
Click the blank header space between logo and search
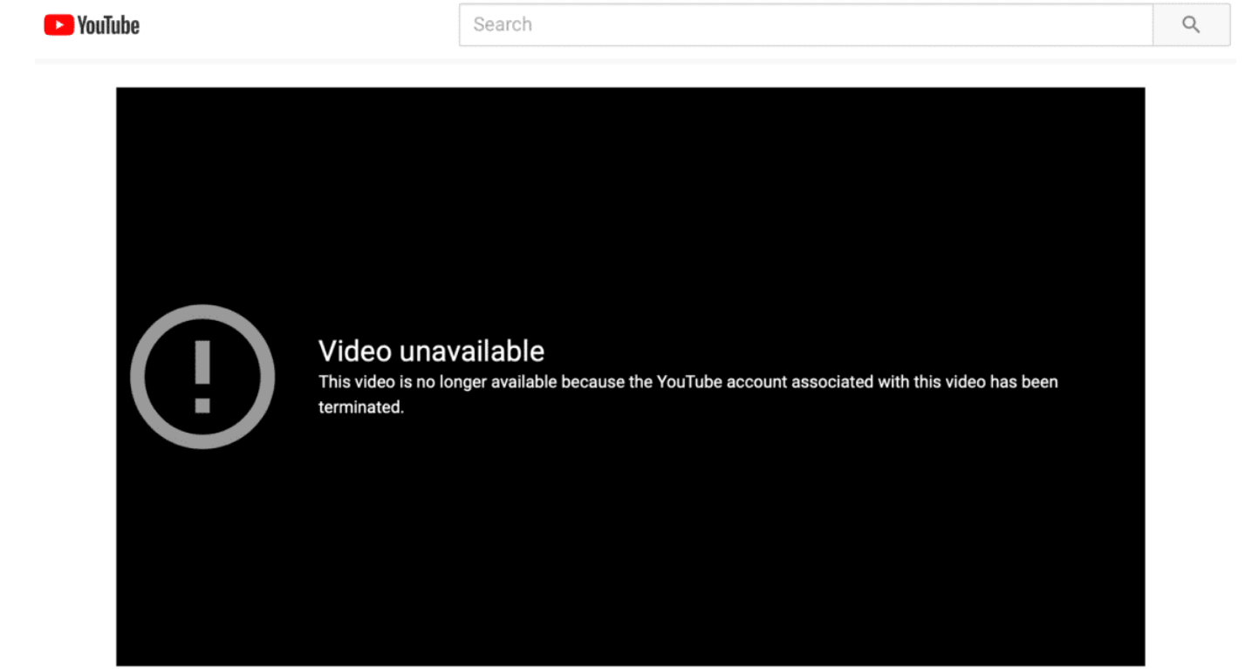click(299, 25)
